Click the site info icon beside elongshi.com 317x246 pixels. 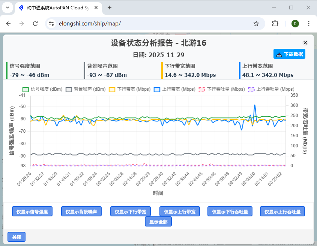51,23
